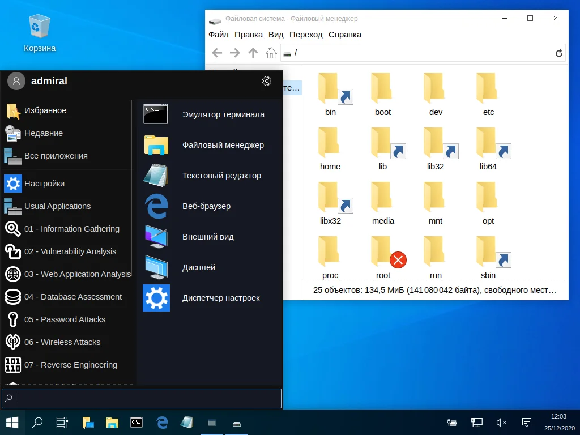Unmute the volume in system tray
Viewport: 580px width, 435px height.
click(x=500, y=423)
